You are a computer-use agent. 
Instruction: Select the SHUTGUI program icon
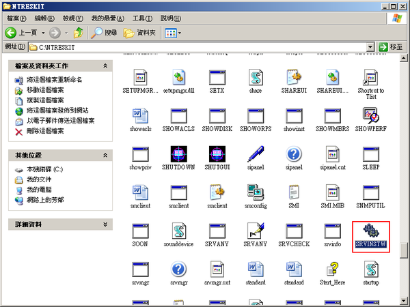pos(217,154)
